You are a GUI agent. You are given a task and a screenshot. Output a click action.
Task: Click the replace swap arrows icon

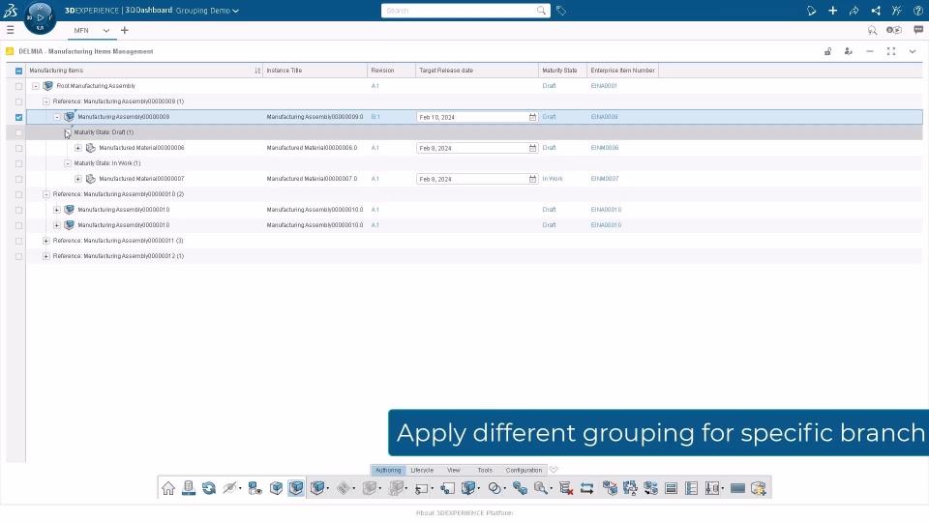[586, 488]
